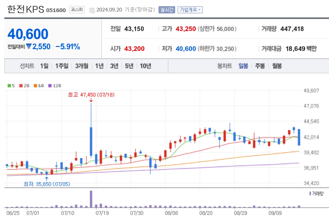
Task: Click the purple 120-day moving average swatch
Action: [x=50, y=86]
